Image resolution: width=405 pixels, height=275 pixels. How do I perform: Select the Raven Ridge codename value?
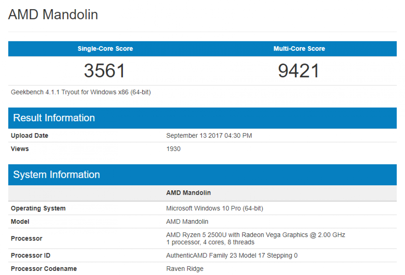[x=185, y=269]
